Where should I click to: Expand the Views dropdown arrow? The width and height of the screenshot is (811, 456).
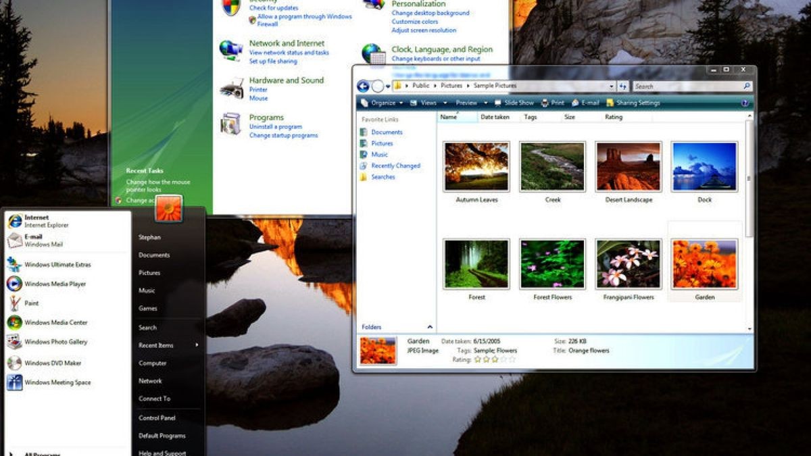point(445,103)
